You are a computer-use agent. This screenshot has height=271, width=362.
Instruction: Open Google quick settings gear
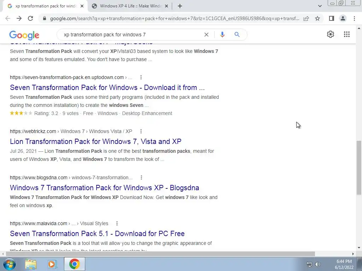pyautogui.click(x=331, y=34)
